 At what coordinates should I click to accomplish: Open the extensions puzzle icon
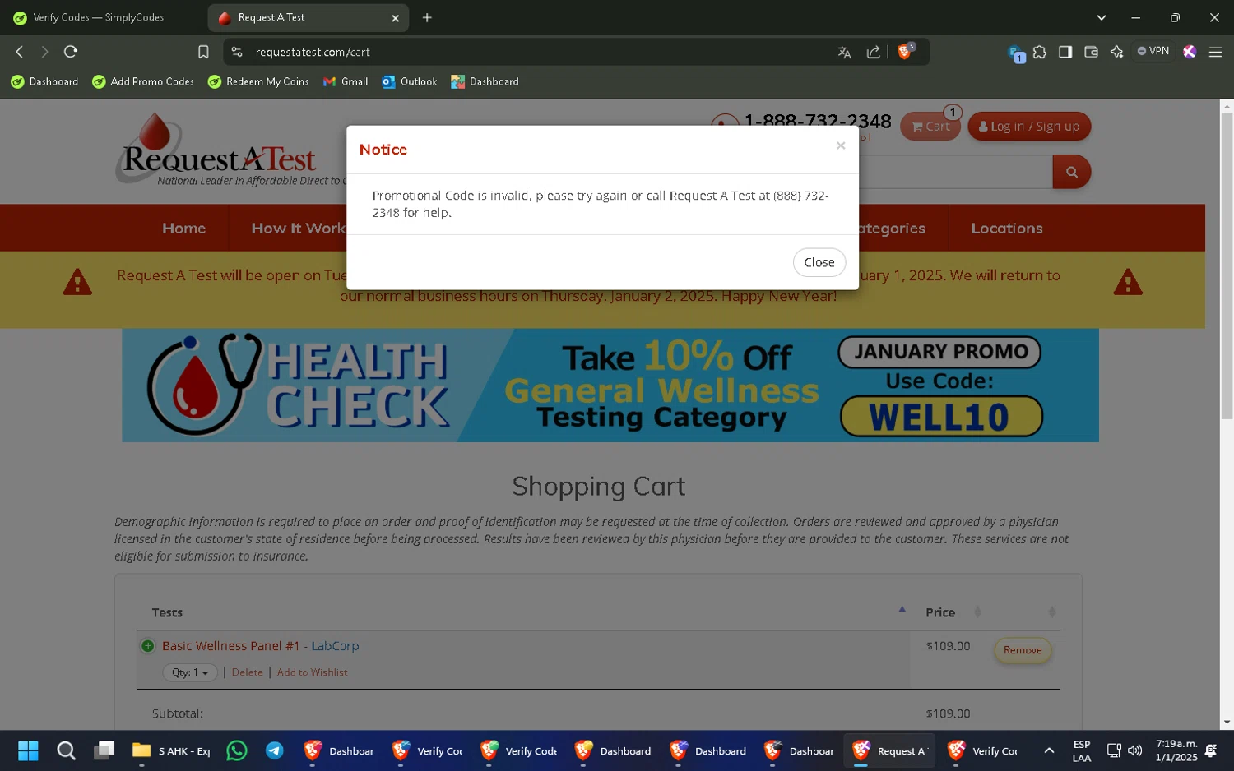(1040, 52)
